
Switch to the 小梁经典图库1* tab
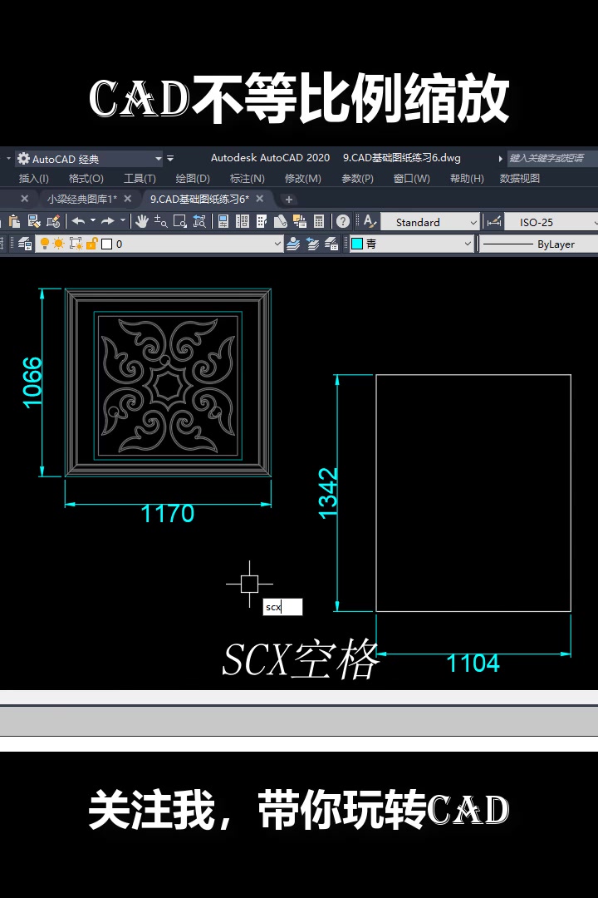(82, 200)
